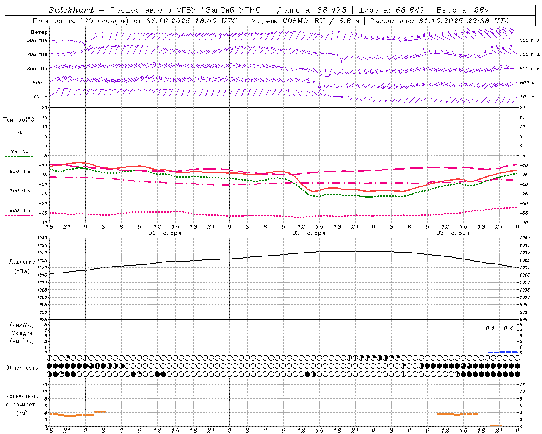Click '850 гПа' in the temperature legend
This screenshot has width=542, height=434.
(20, 172)
